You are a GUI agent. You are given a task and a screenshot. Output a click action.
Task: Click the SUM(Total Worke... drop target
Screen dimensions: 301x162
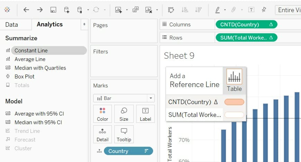click(x=234, y=115)
